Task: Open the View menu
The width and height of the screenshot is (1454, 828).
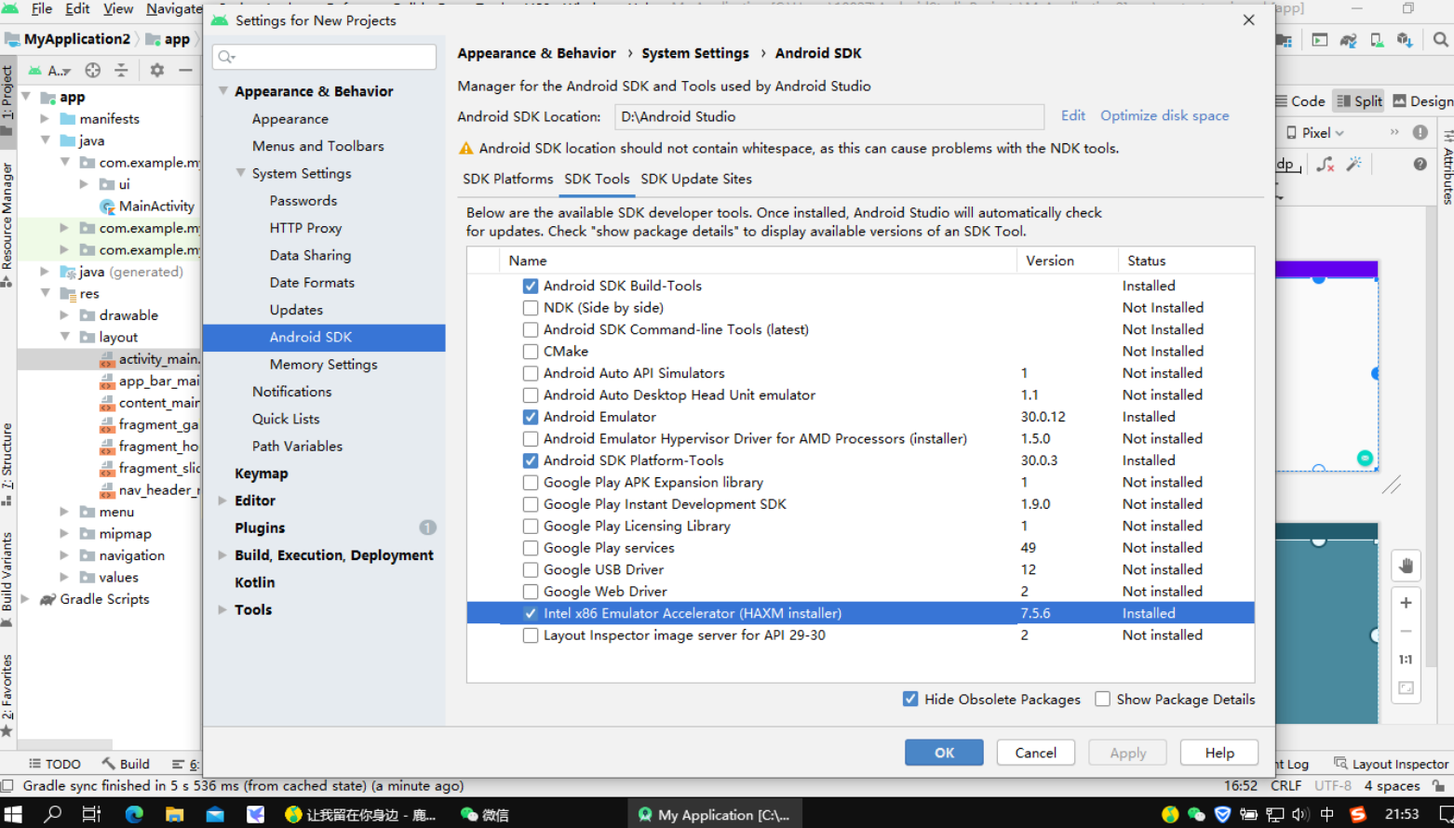Action: point(118,8)
